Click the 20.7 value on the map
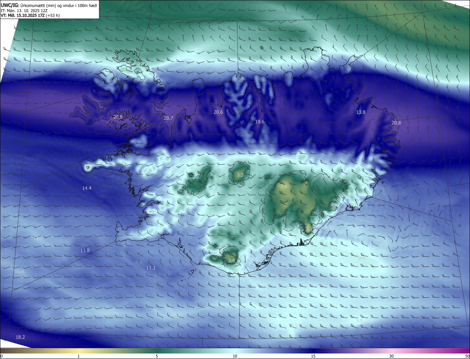 (169, 118)
